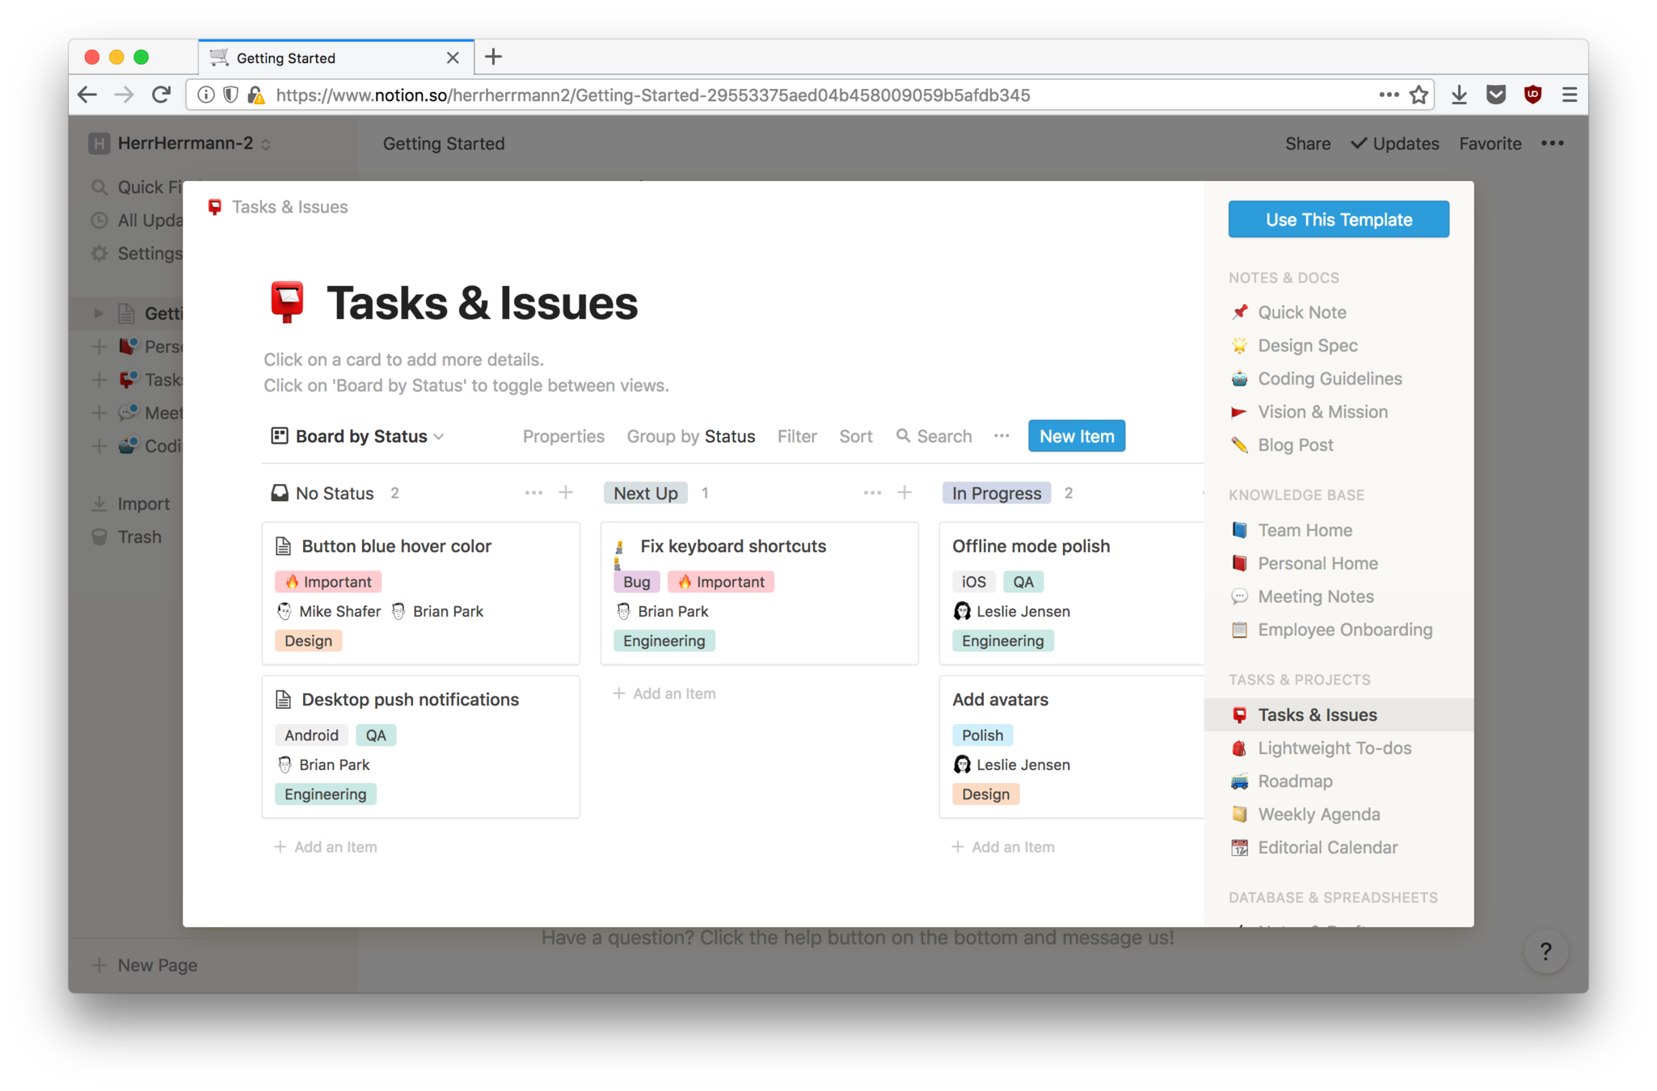This screenshot has width=1657, height=1091.
Task: Open the uBlock Origin extension icon
Action: [1533, 95]
